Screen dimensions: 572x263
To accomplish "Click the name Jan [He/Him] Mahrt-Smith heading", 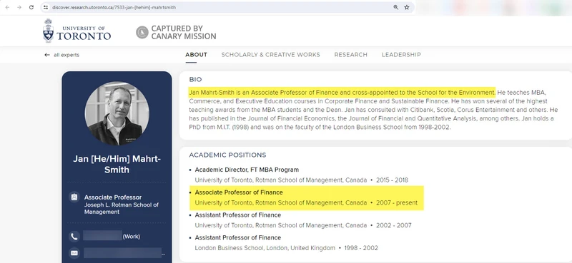I will click(x=117, y=165).
